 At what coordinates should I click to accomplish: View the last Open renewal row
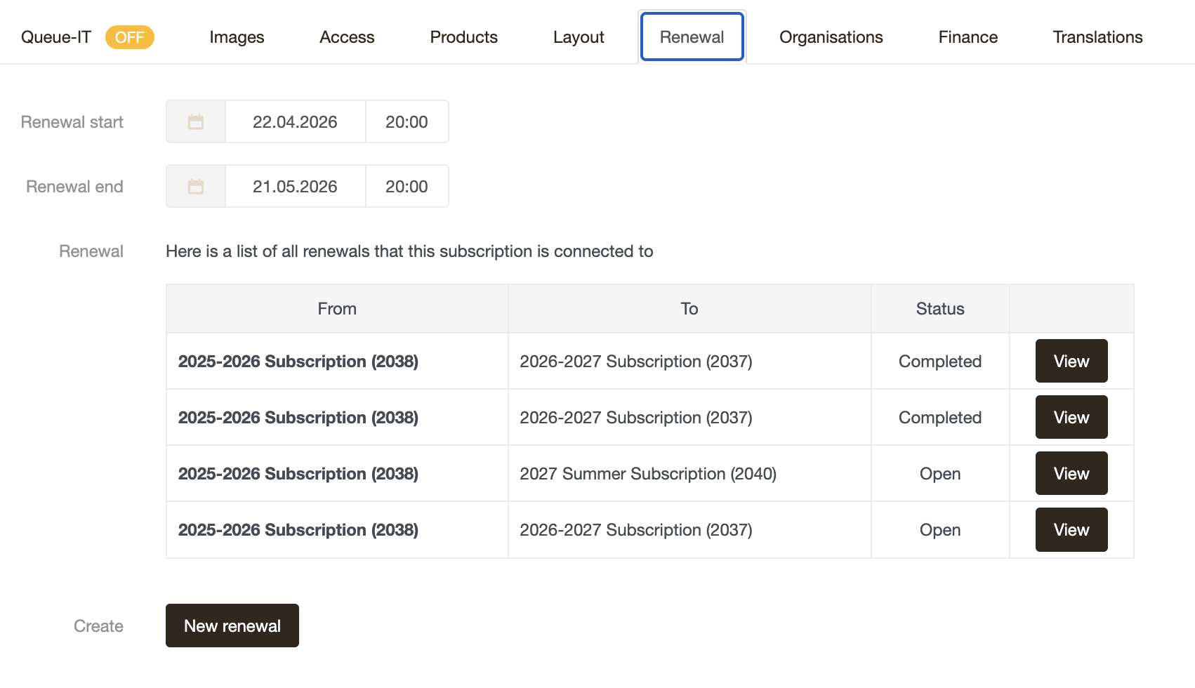pos(1071,529)
